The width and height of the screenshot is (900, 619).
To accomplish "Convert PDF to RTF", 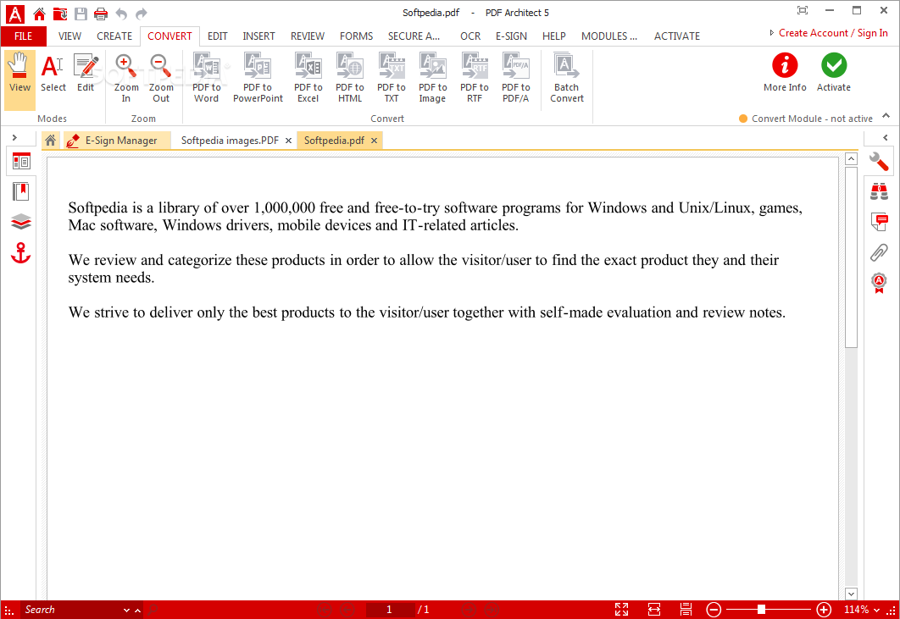I will 474,79.
